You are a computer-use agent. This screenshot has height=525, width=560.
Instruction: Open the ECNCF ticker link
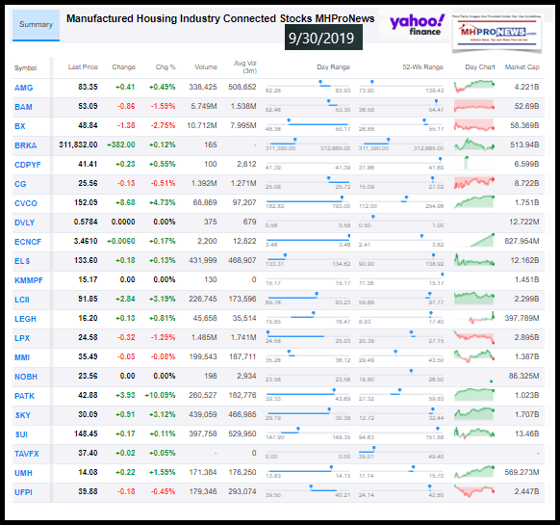[x=28, y=242]
